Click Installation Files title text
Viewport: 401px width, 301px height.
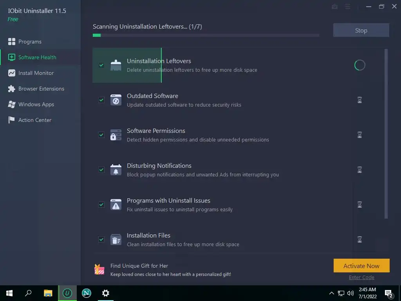148,235
